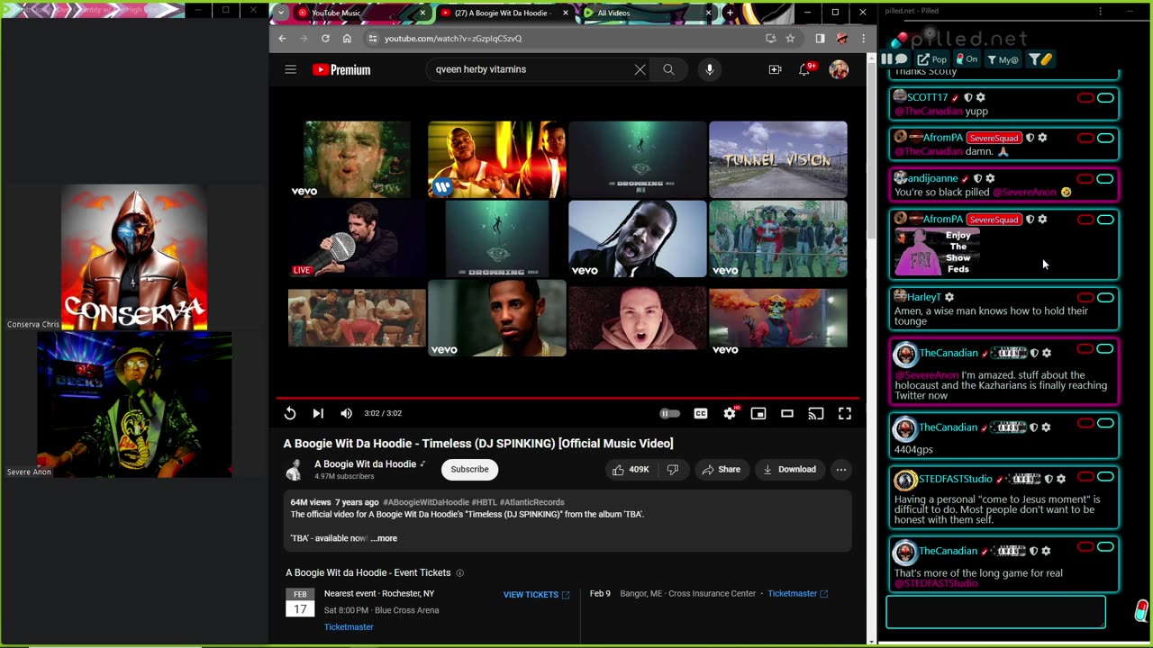
Task: Skip to the next video
Action: tap(318, 413)
